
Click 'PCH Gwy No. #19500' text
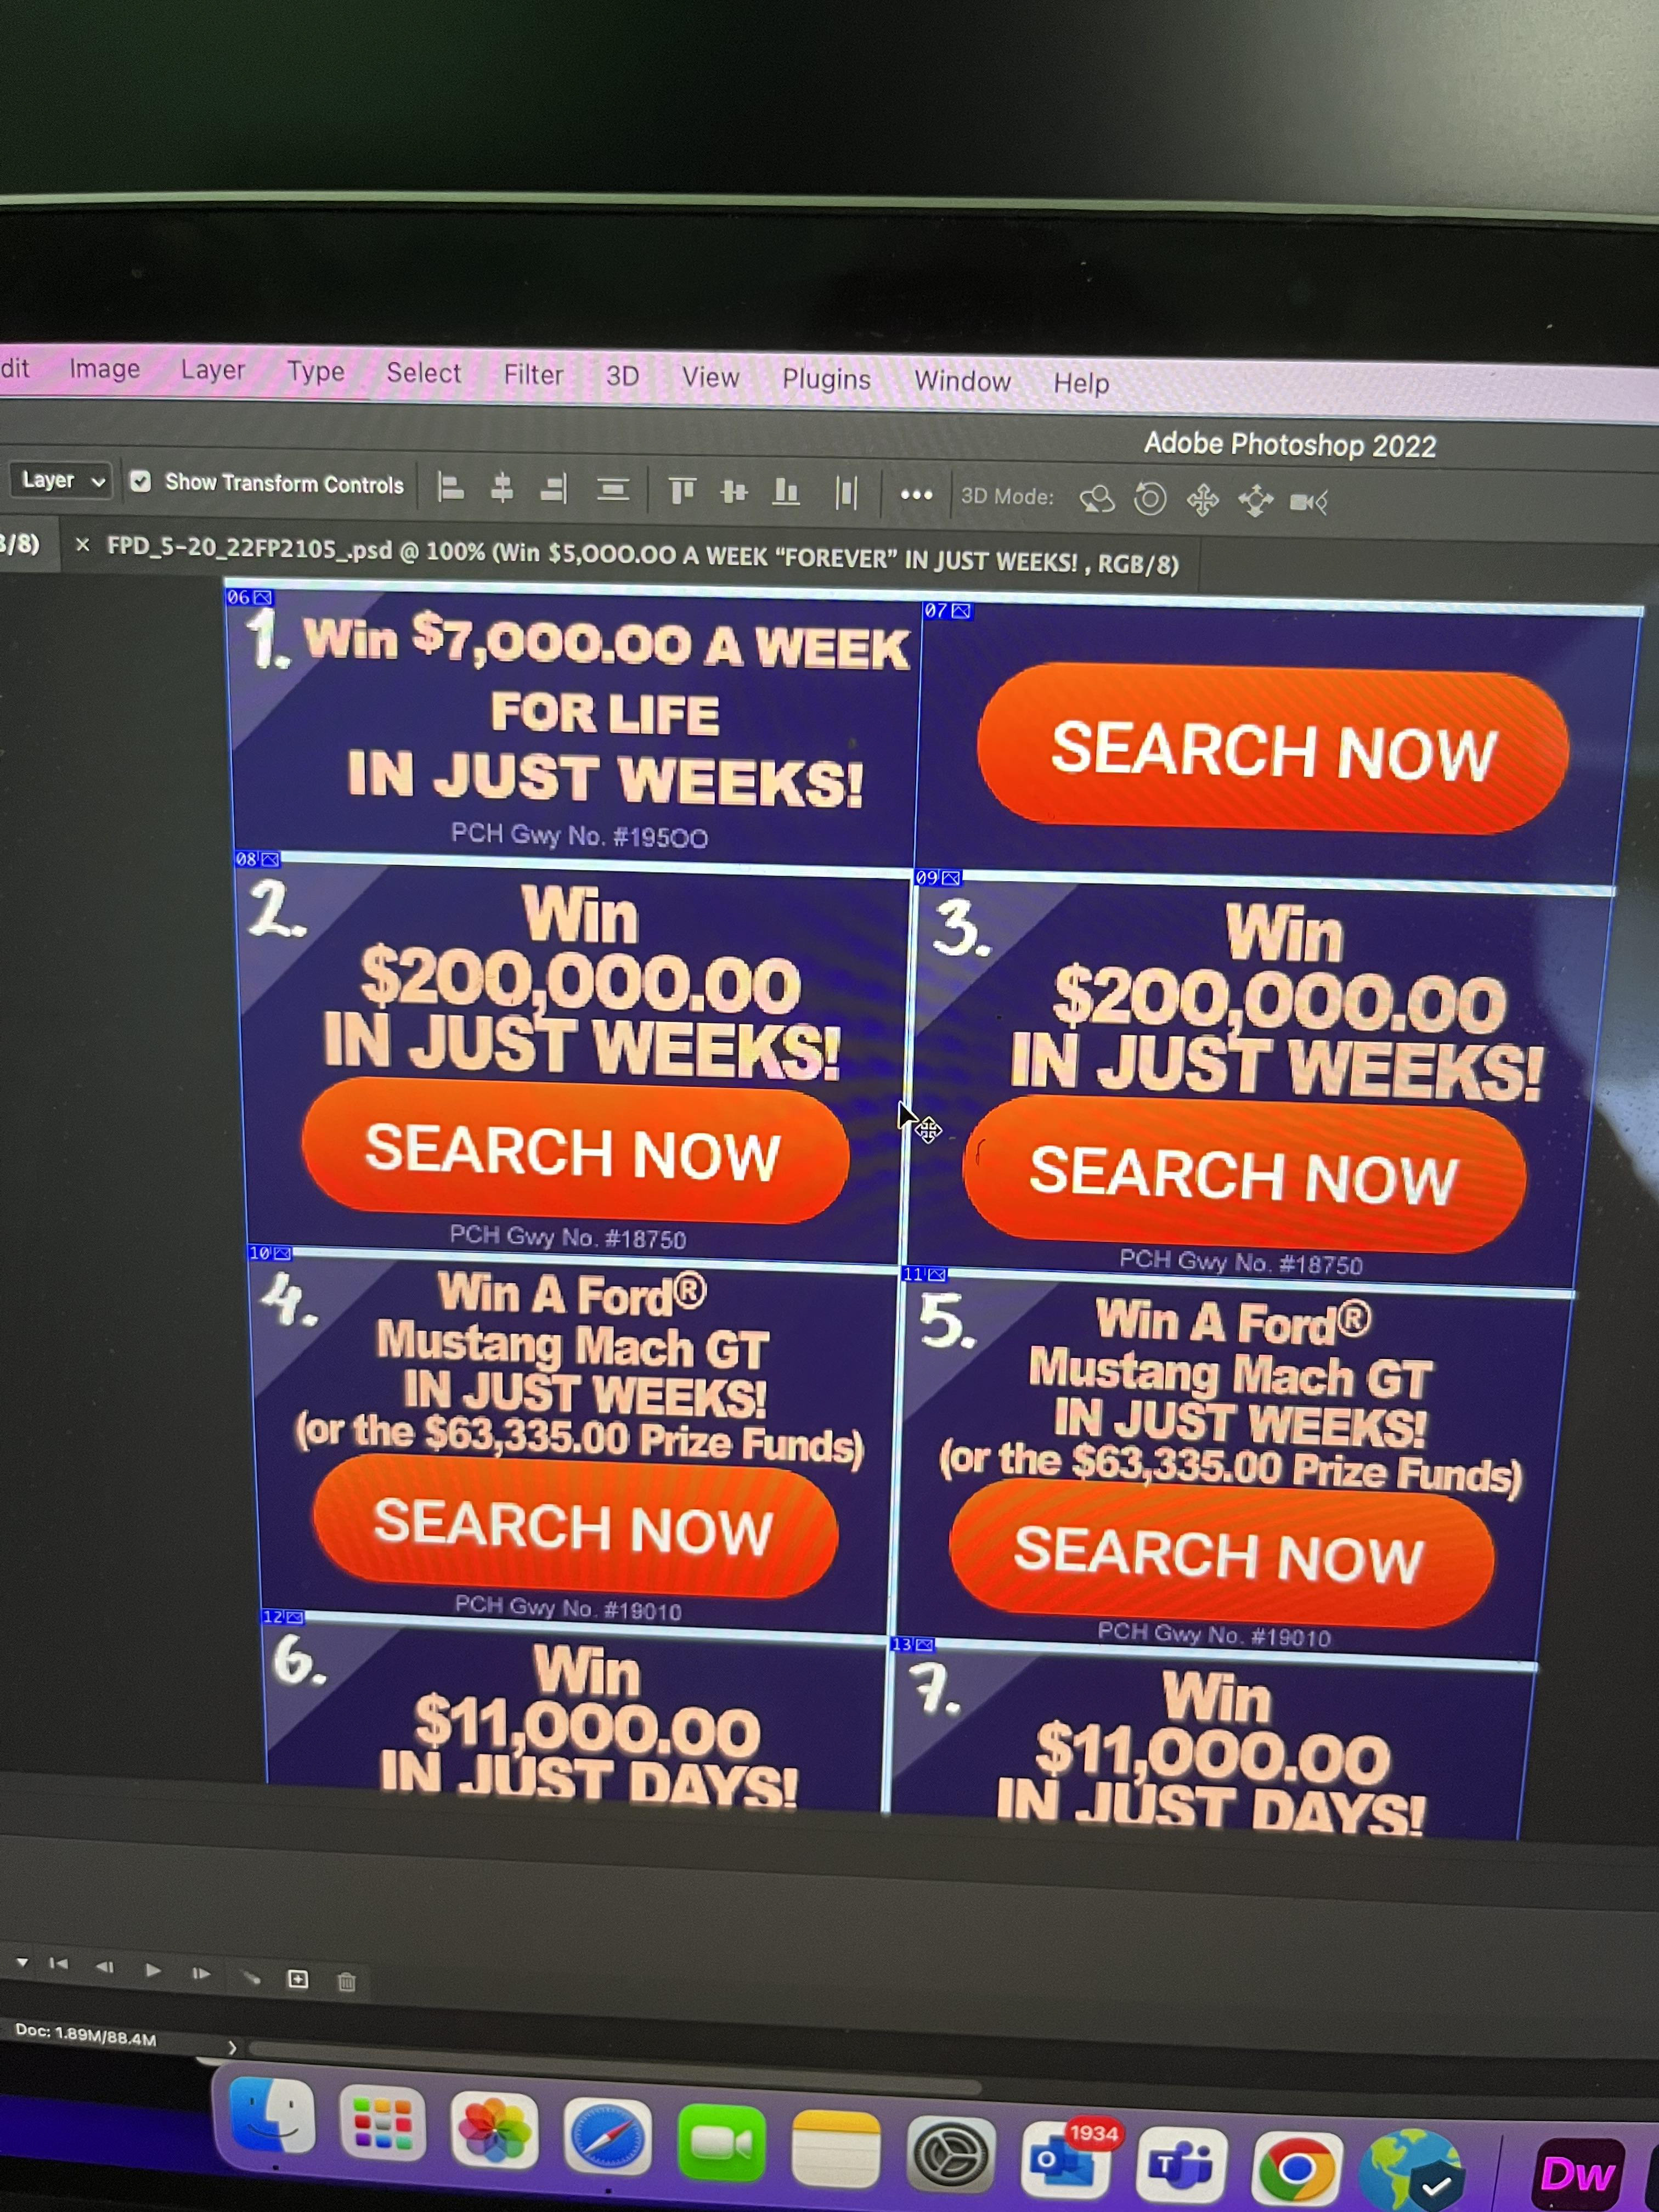[579, 836]
